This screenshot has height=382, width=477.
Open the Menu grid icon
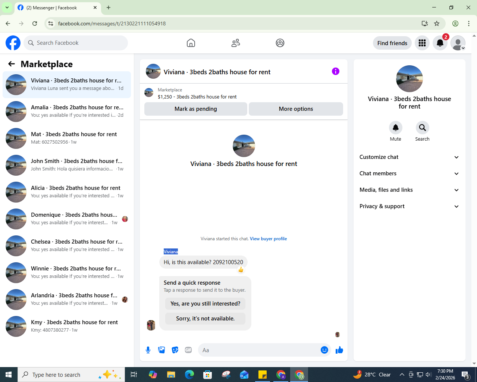point(422,43)
